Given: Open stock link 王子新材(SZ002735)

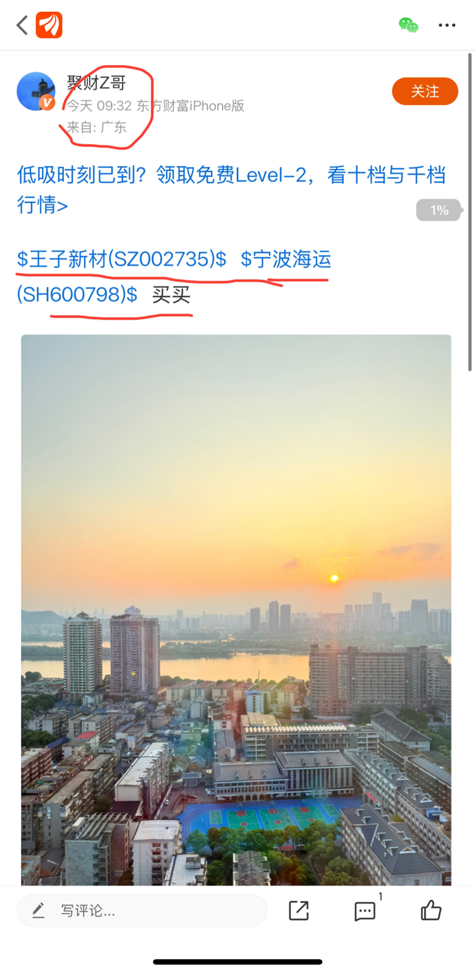Looking at the screenshot, I should coord(122,259).
